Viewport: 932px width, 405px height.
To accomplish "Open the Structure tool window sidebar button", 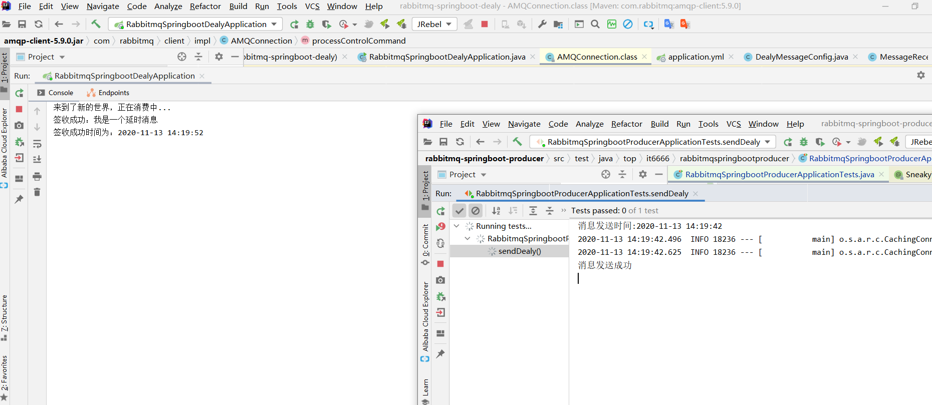I will (5, 317).
